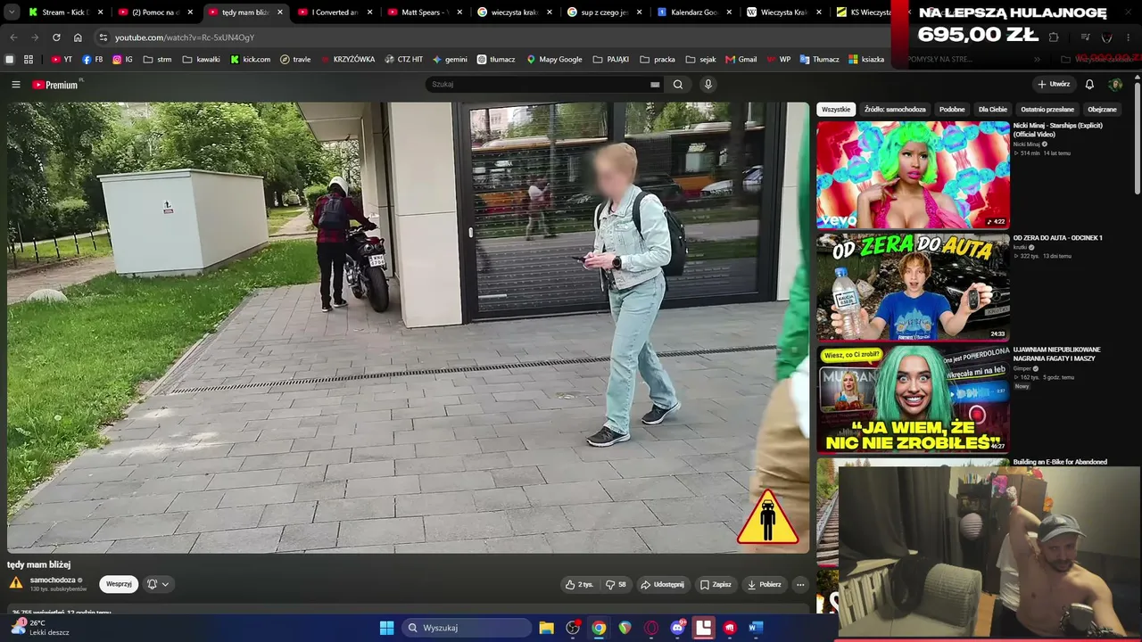This screenshot has width=1142, height=642.
Task: Reload the page in Chrome
Action: point(56,37)
